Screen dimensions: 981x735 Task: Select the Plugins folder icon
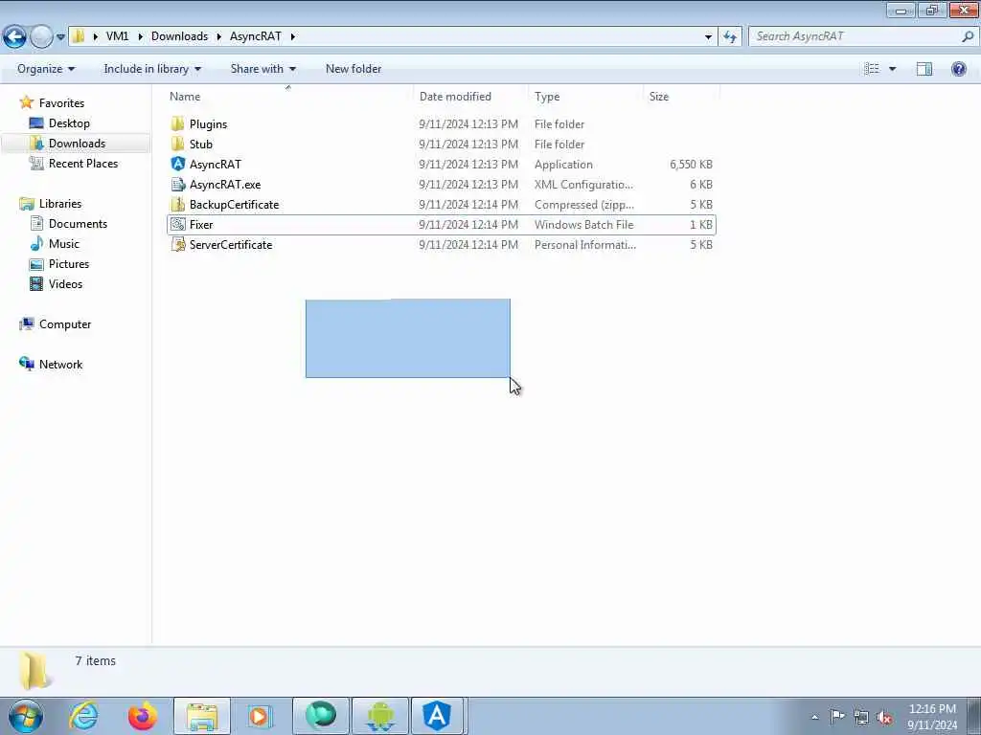click(x=177, y=123)
